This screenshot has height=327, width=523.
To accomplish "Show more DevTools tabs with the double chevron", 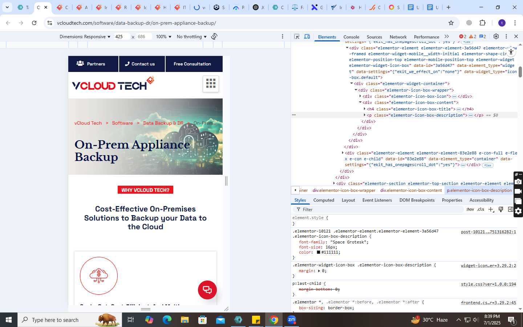I will (x=447, y=36).
